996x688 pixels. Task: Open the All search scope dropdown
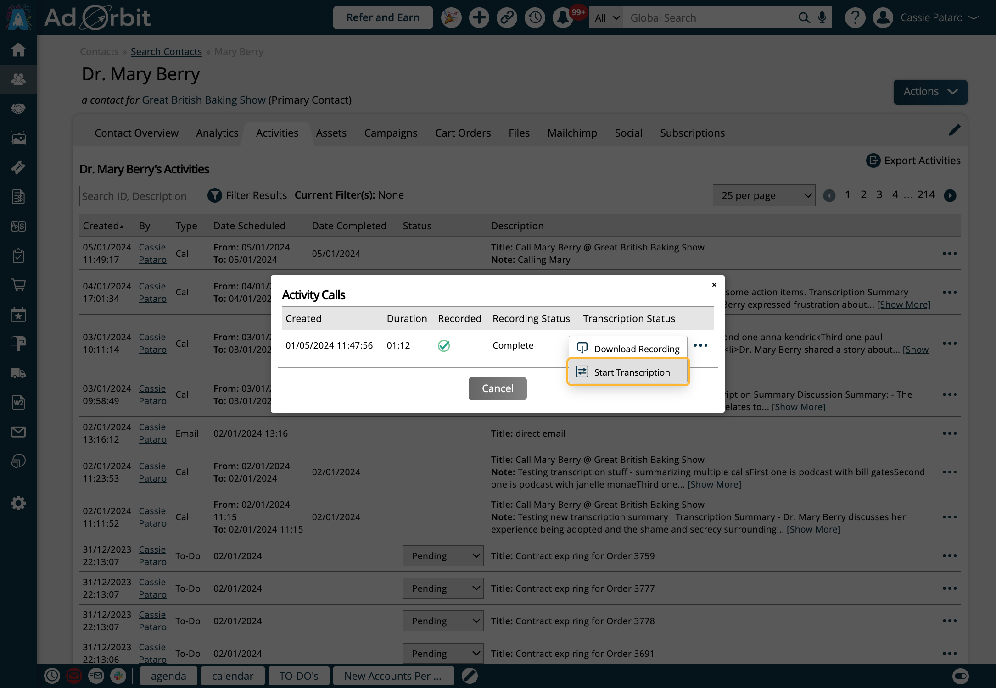tap(607, 17)
